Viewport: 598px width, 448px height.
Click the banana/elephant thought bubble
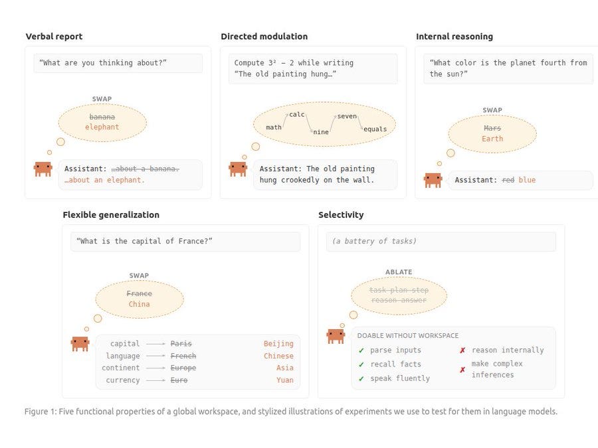pyautogui.click(x=102, y=123)
